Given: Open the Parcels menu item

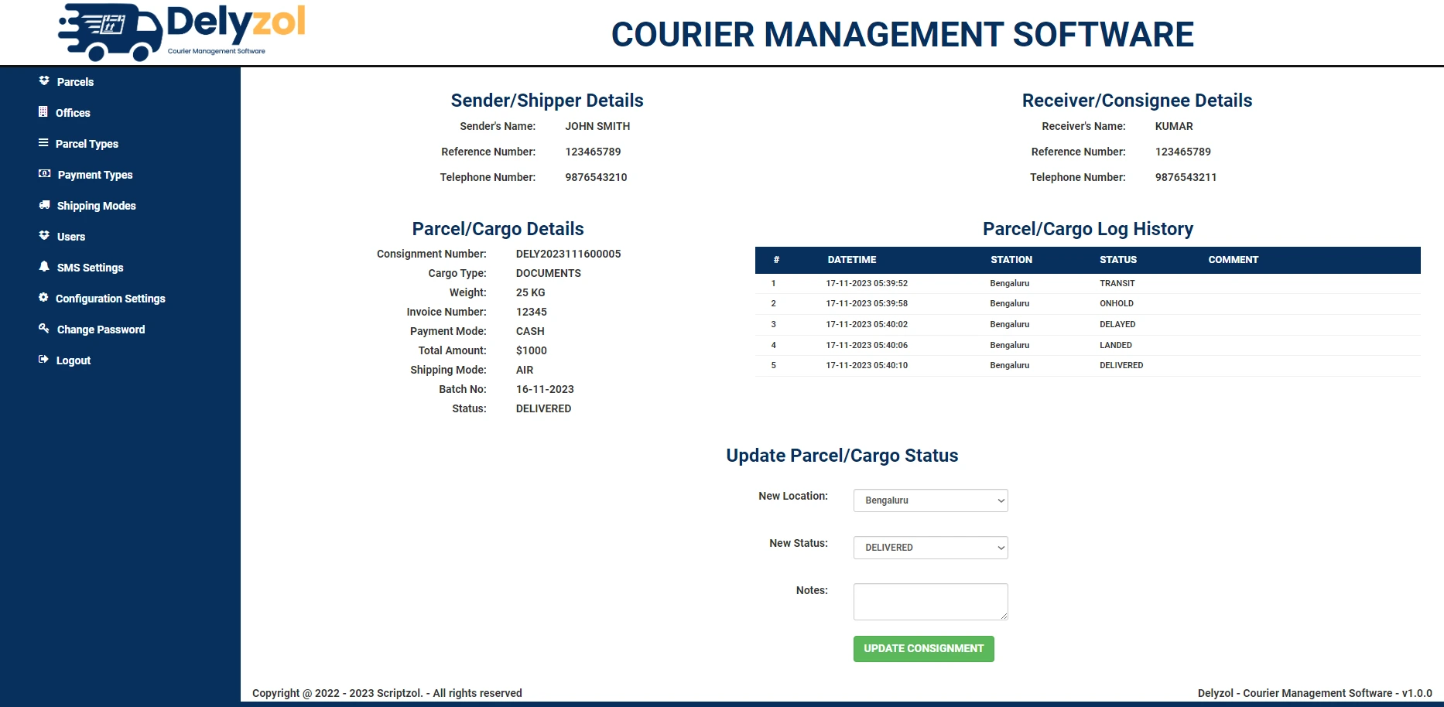Looking at the screenshot, I should [75, 82].
